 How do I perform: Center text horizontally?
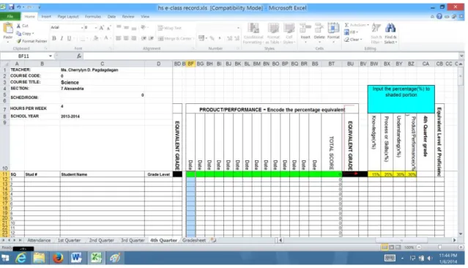click(126, 38)
